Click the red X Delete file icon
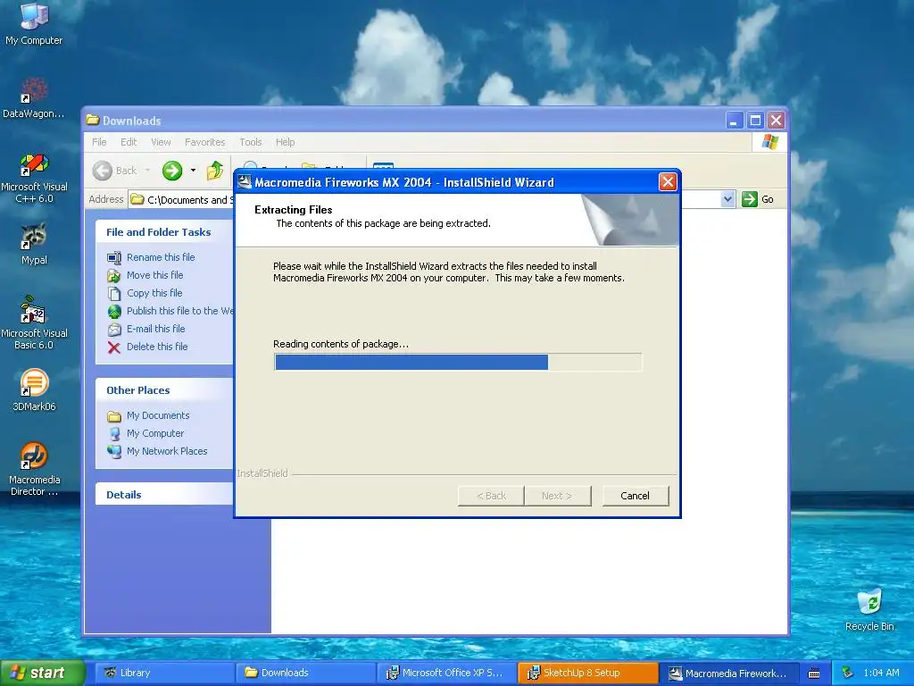Screen dimensions: 914x686 (114, 347)
